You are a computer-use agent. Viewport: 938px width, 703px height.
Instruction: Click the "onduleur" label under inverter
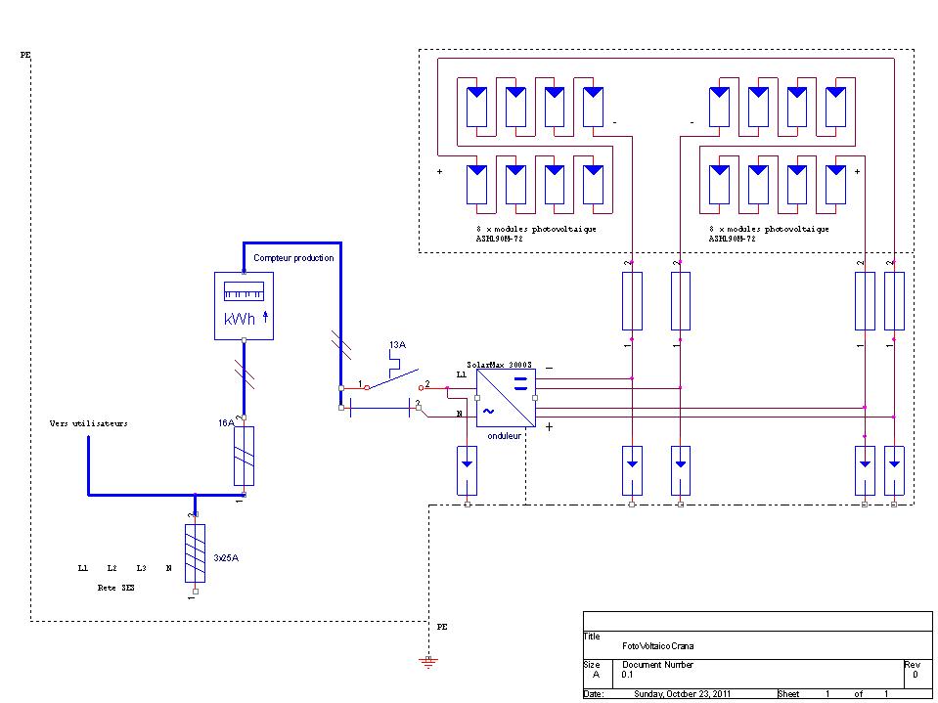pyautogui.click(x=506, y=437)
